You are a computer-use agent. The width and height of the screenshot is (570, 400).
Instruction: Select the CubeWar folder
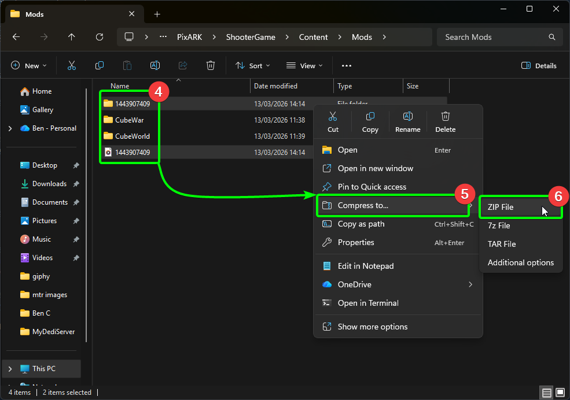coord(129,120)
